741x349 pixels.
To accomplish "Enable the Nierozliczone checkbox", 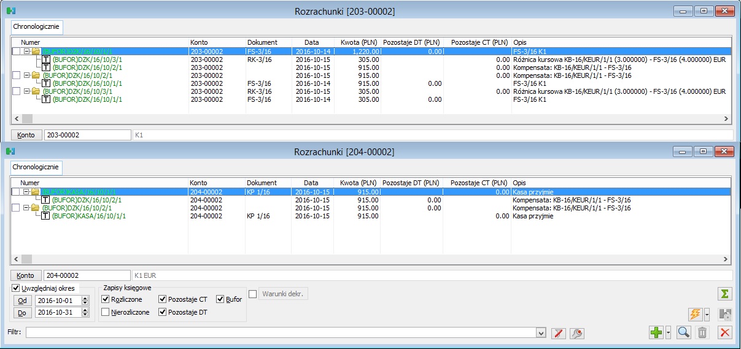I will tap(106, 312).
